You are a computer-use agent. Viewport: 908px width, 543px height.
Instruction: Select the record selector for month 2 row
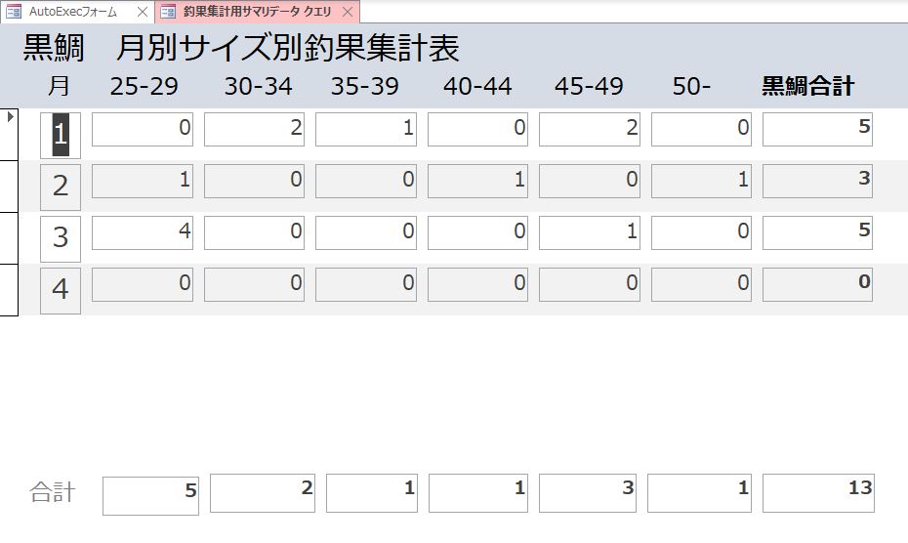pyautogui.click(x=9, y=186)
